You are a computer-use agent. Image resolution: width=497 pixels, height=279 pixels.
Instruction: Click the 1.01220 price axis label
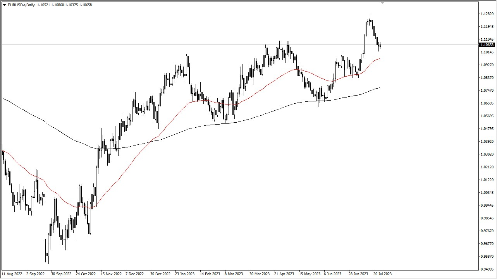tap(487, 180)
